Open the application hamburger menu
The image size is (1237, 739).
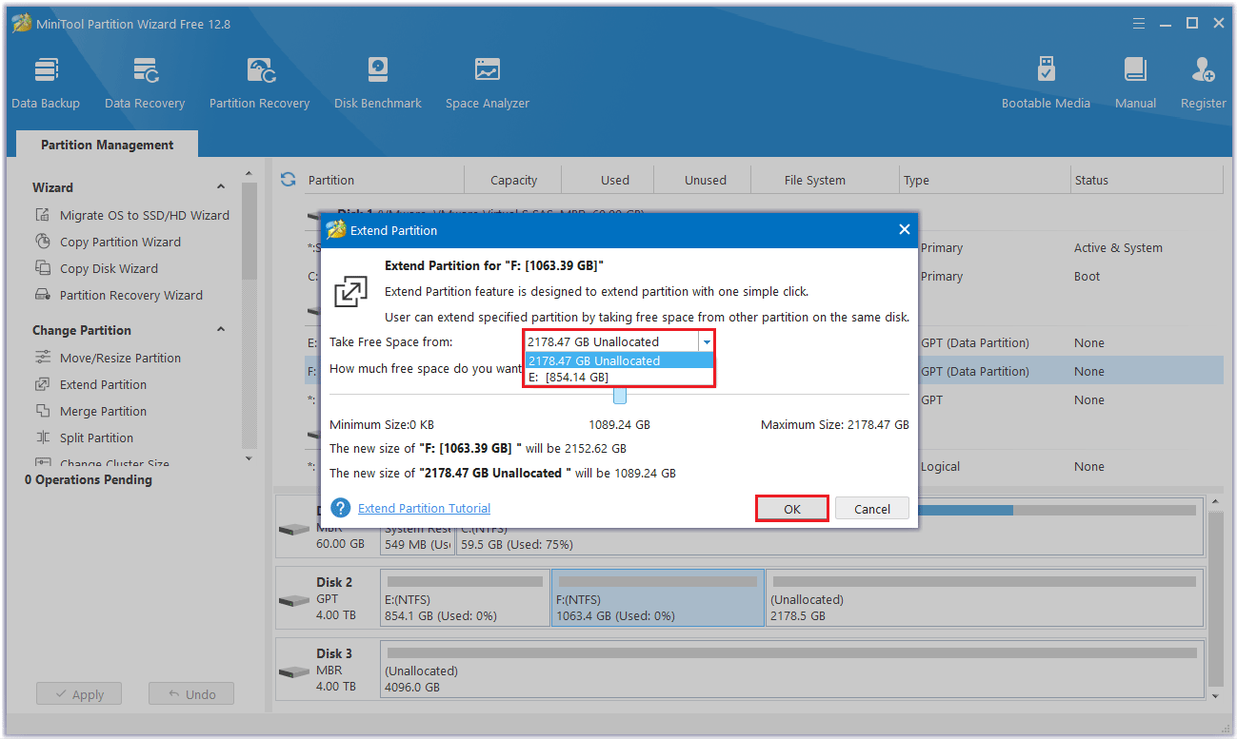1140,23
